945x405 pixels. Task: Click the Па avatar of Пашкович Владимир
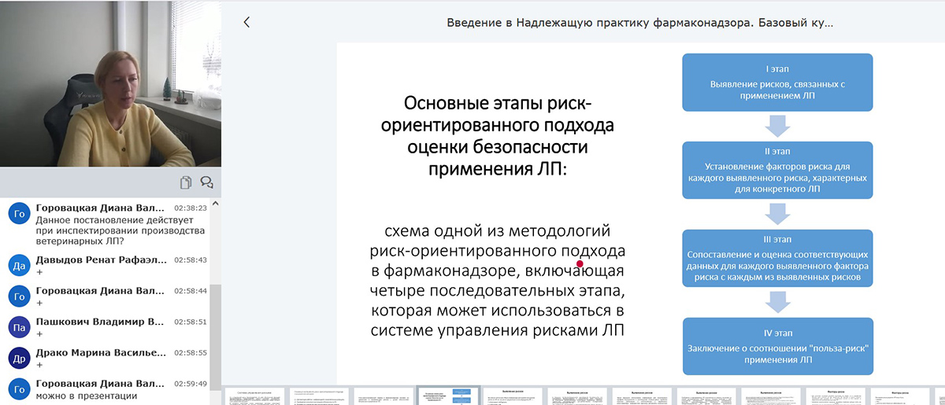(19, 326)
